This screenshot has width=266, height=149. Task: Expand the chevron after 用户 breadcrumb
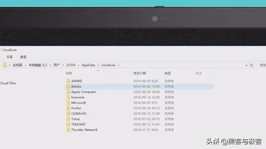click(63, 65)
